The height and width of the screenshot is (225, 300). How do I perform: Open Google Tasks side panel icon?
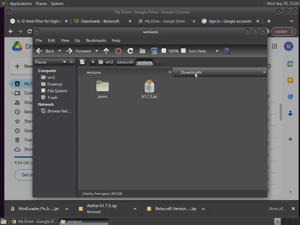point(290,97)
